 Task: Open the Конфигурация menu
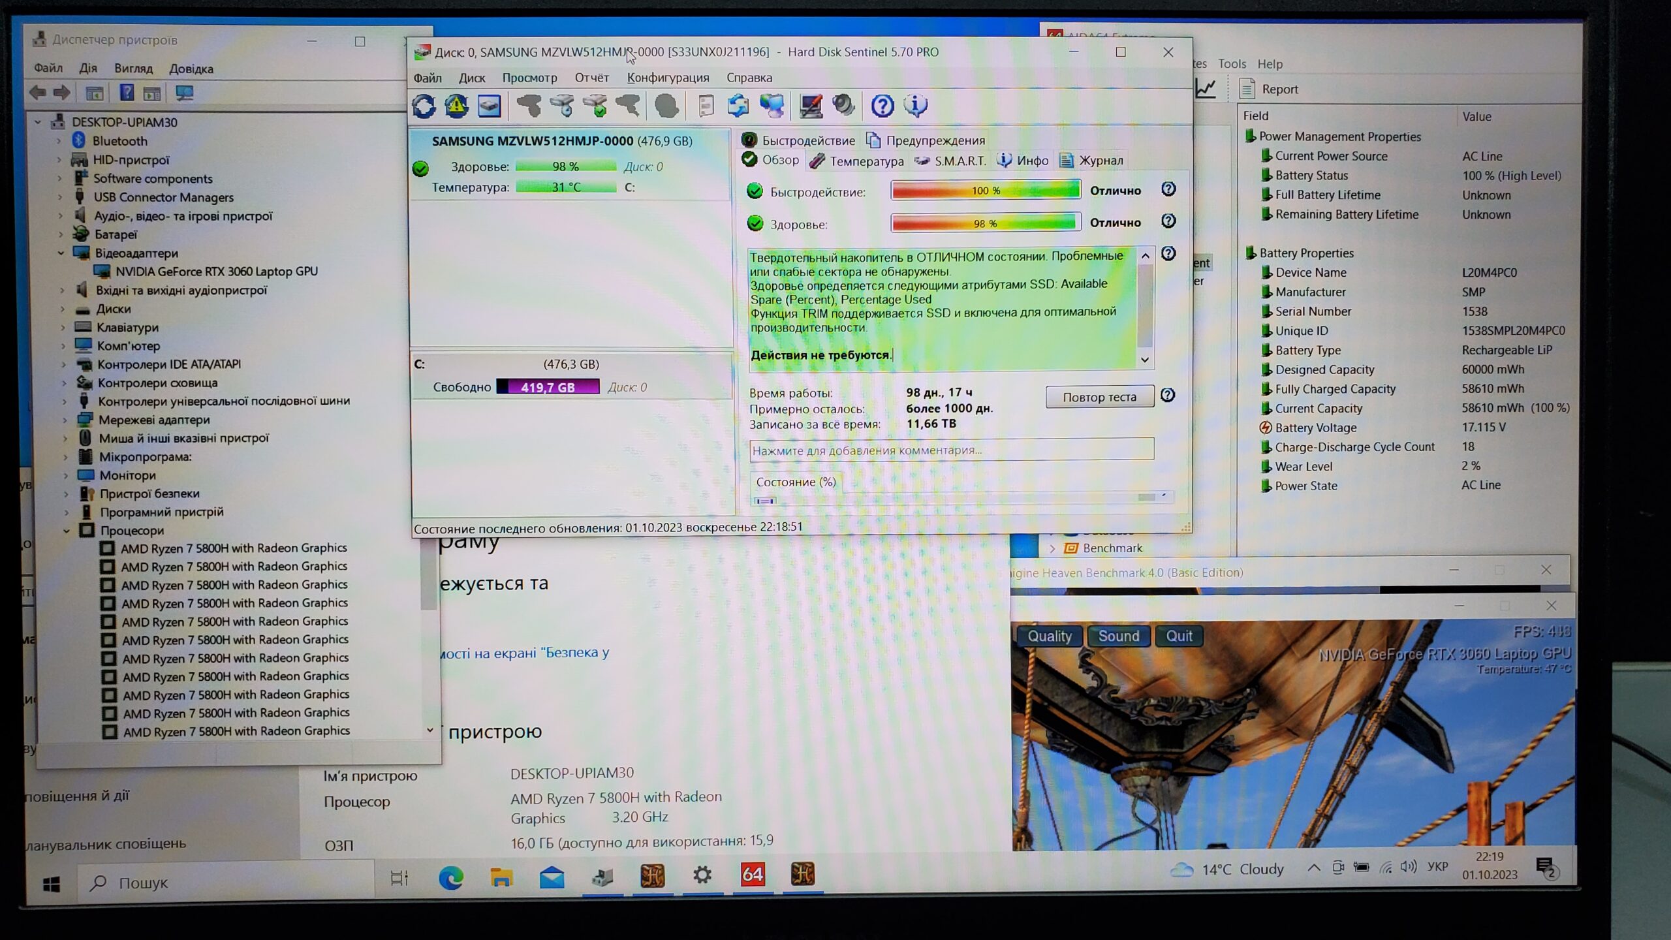668,78
